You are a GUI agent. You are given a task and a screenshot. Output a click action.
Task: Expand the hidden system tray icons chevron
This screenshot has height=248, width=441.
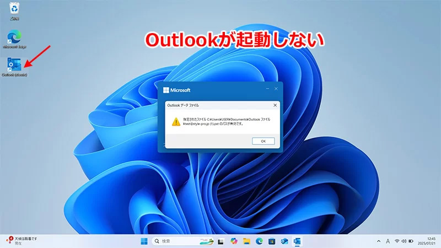coord(378,241)
